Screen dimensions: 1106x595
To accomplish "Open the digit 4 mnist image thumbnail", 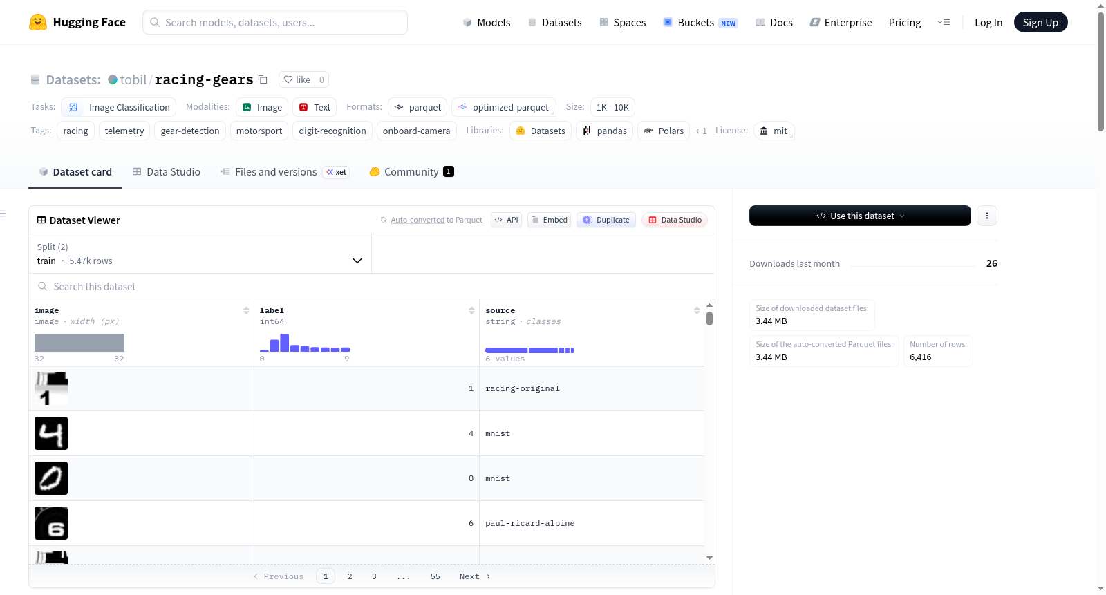I will [51, 433].
